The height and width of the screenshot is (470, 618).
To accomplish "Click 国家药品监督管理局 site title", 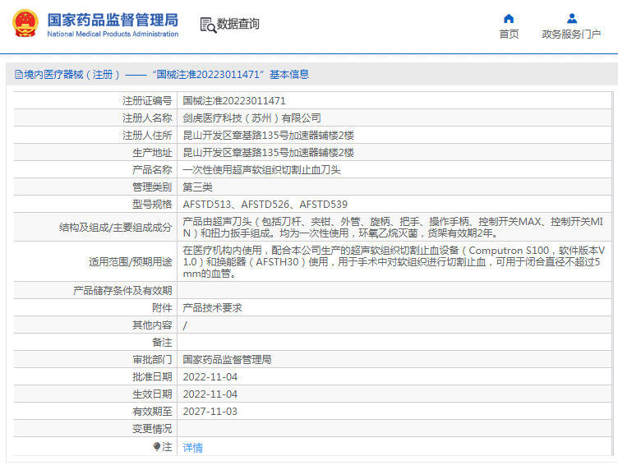I will tap(113, 20).
